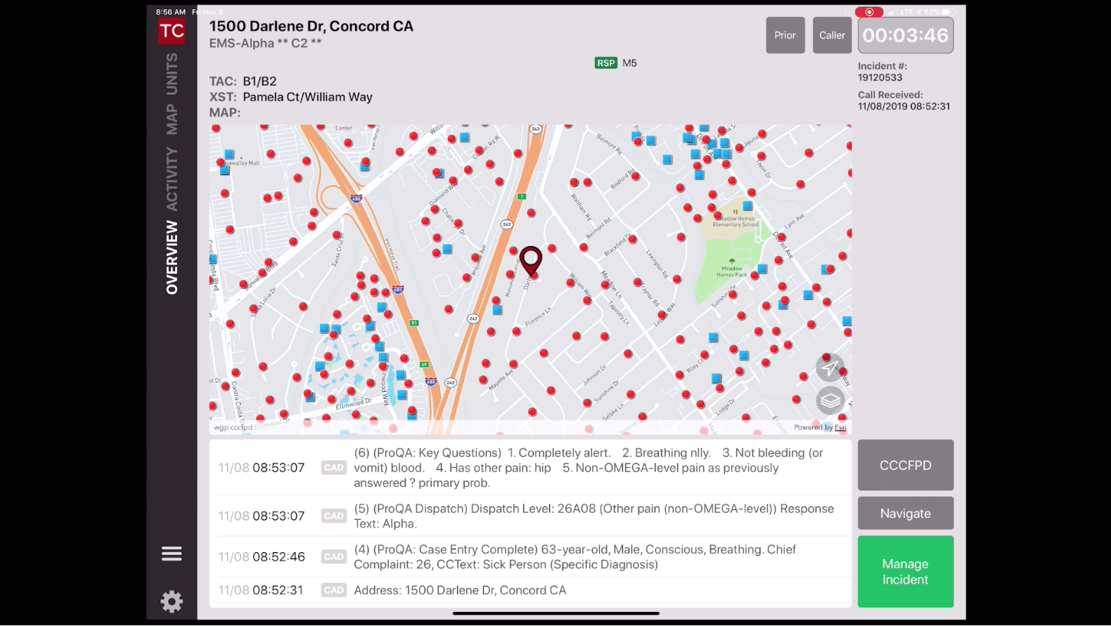Tap the map location arrow icon

click(830, 368)
